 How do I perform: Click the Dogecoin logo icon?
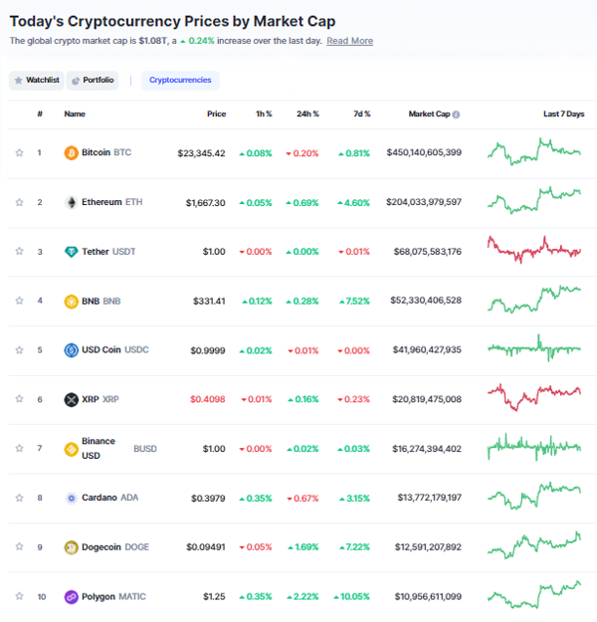(x=71, y=547)
